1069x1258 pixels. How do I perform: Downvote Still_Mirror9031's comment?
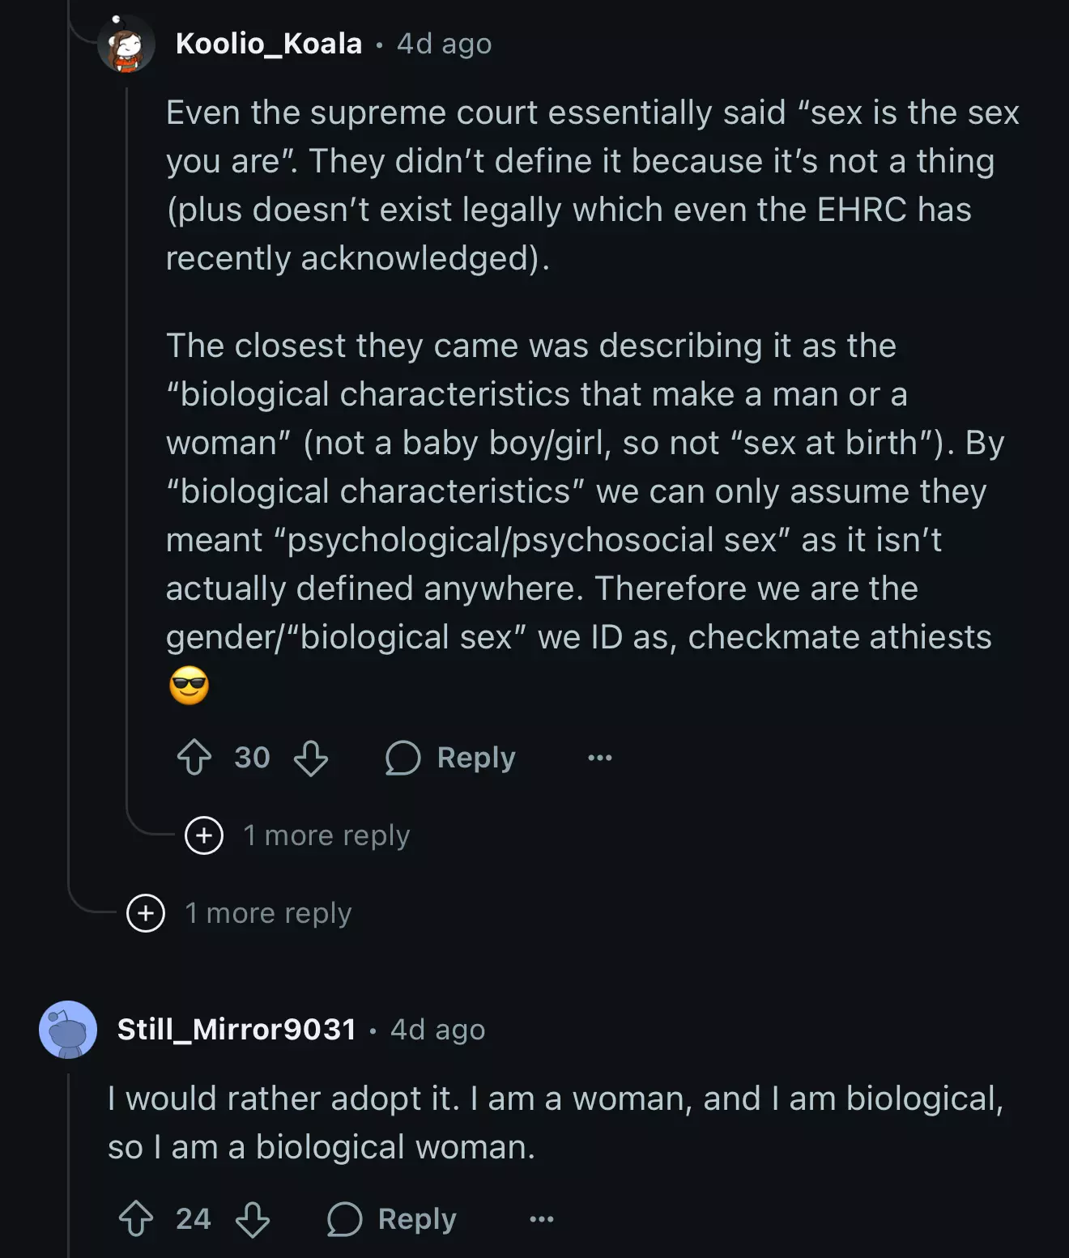pos(253,1219)
